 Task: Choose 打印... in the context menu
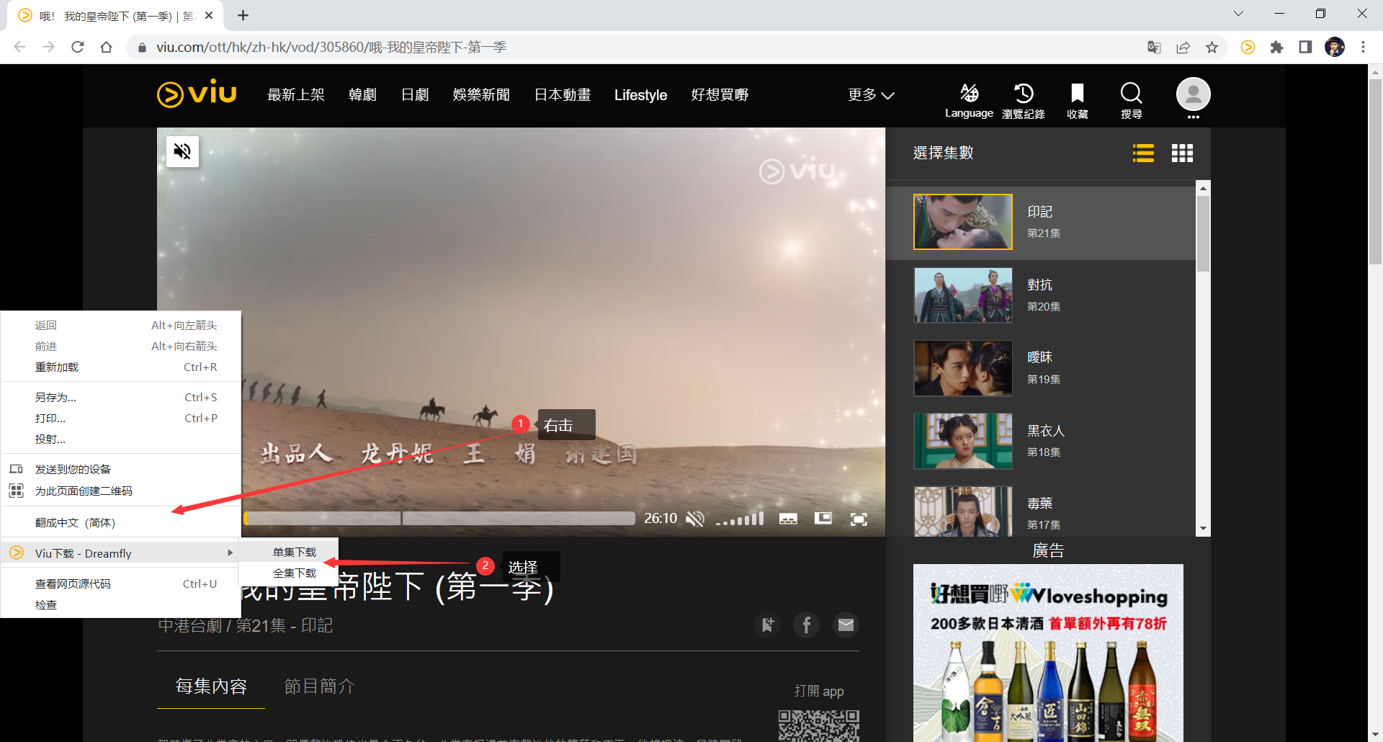[x=121, y=419]
